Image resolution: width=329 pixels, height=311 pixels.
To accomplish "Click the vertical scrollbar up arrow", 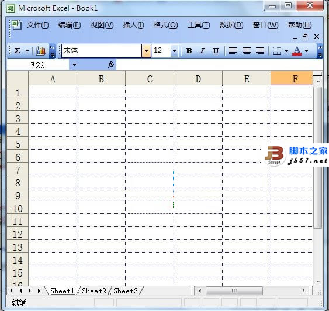I will (x=318, y=81).
